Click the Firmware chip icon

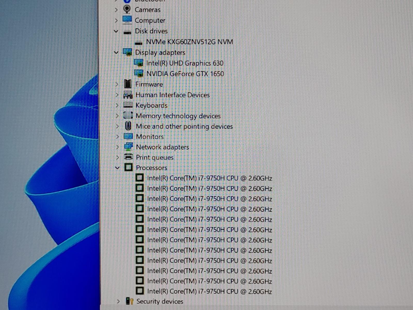128,84
